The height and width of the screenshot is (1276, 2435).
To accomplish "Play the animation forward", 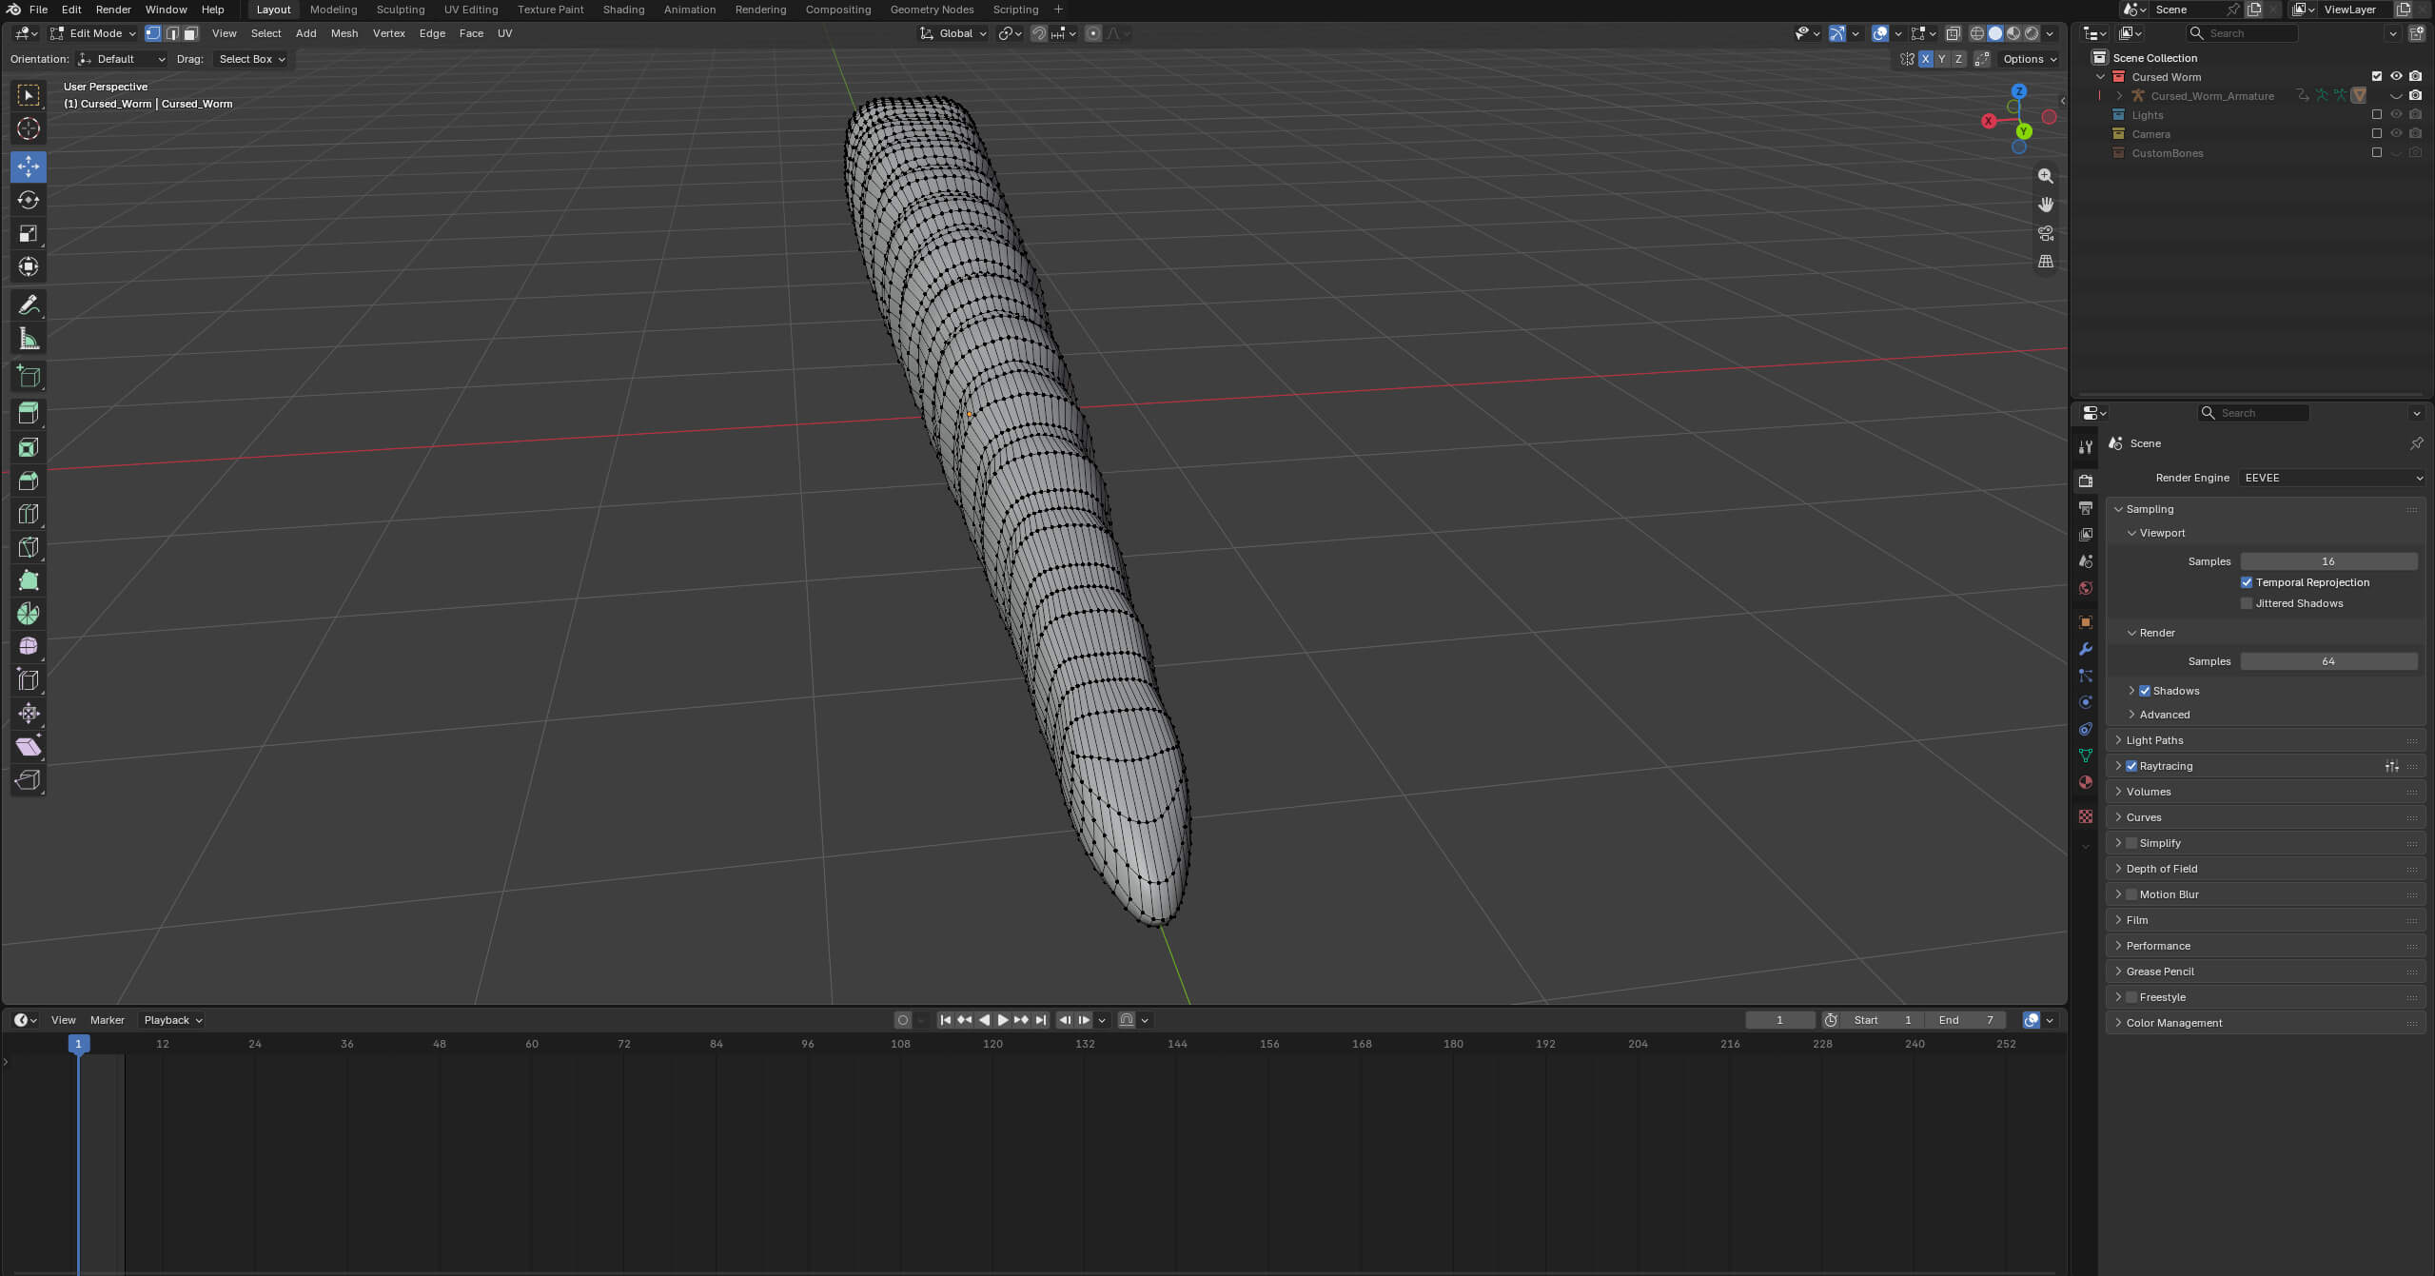I will (1002, 1020).
